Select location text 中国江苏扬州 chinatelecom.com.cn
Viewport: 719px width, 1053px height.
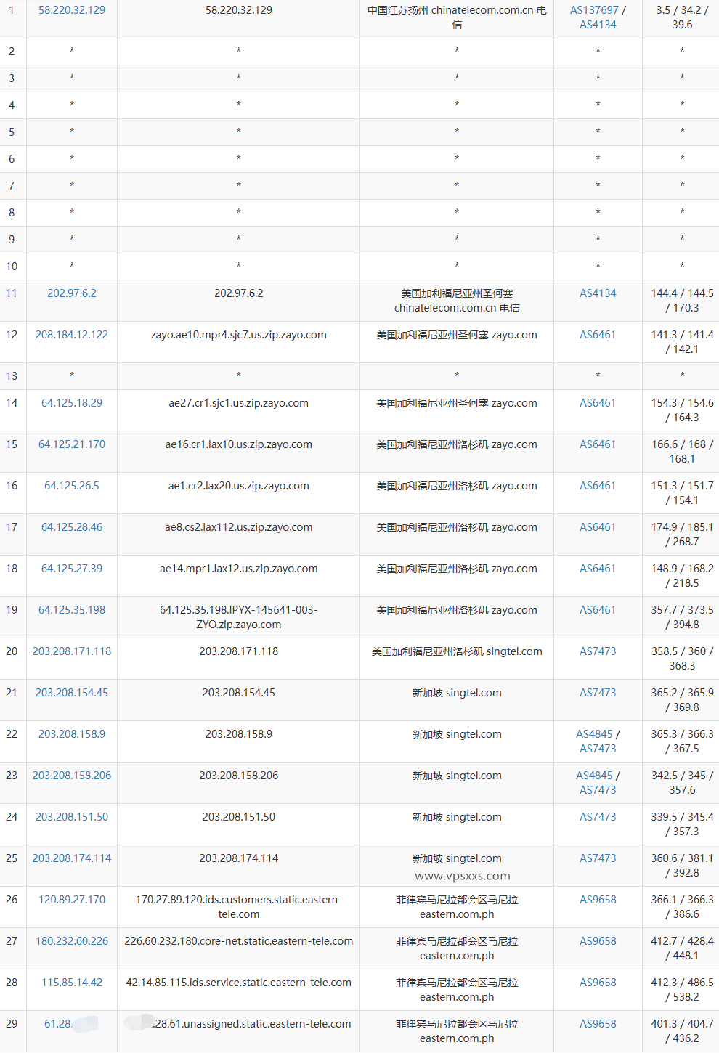pos(450,10)
